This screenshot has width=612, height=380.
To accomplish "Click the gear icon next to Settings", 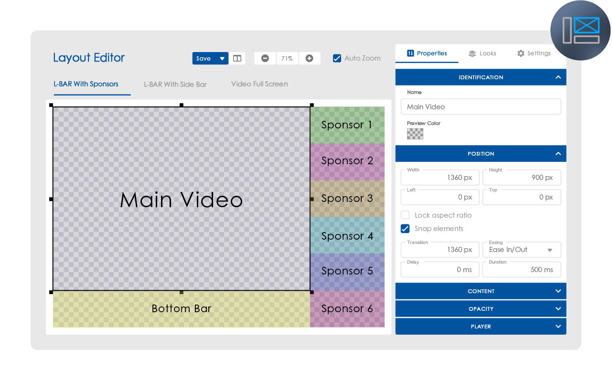I will [520, 53].
